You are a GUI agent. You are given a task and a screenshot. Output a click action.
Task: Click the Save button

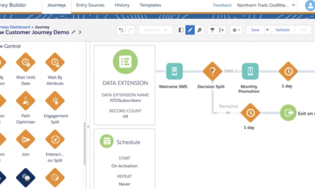point(255,30)
